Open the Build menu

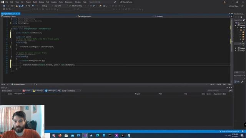(35, 2)
